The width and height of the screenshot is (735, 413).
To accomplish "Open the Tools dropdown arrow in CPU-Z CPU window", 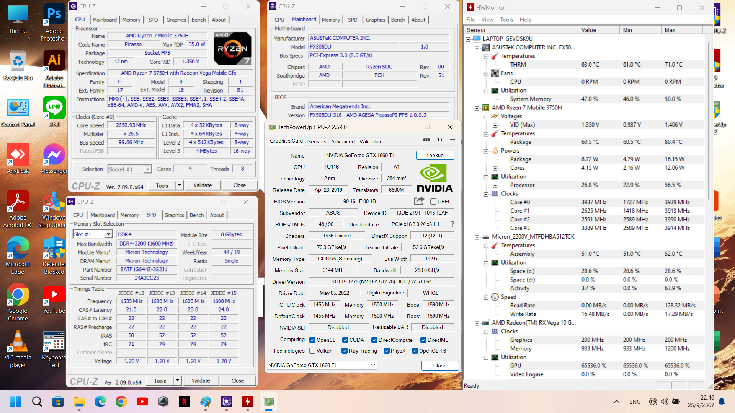I will (179, 185).
